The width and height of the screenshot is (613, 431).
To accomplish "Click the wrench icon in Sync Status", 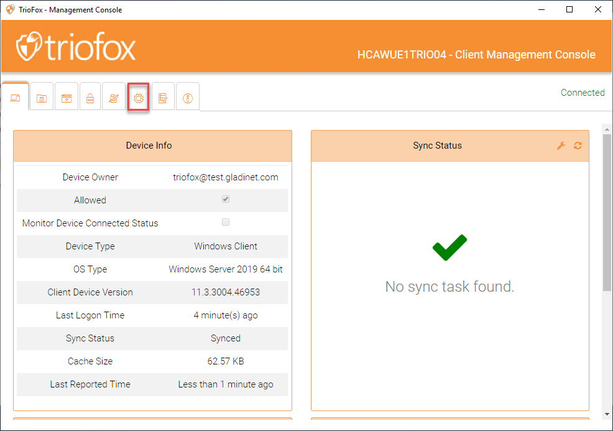I will [x=561, y=146].
